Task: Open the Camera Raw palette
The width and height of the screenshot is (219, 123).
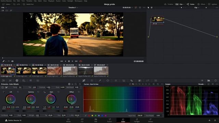Action: [x=3, y=81]
